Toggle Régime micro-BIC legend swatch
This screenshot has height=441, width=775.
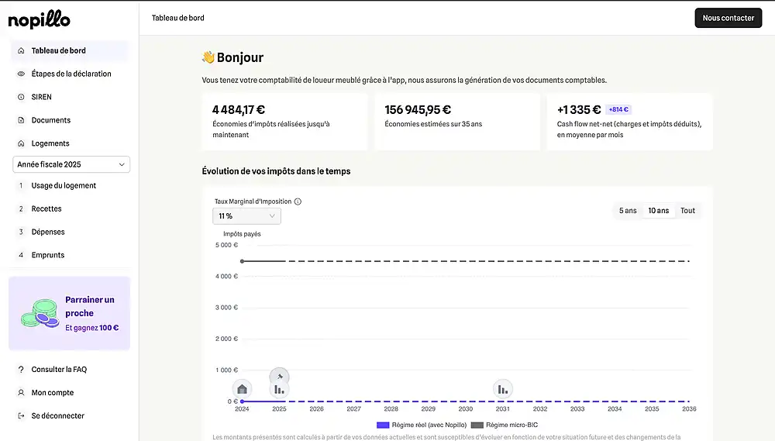click(x=477, y=425)
